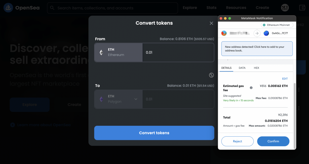Click the swap direction icon
The image size is (309, 164).
click(x=211, y=75)
